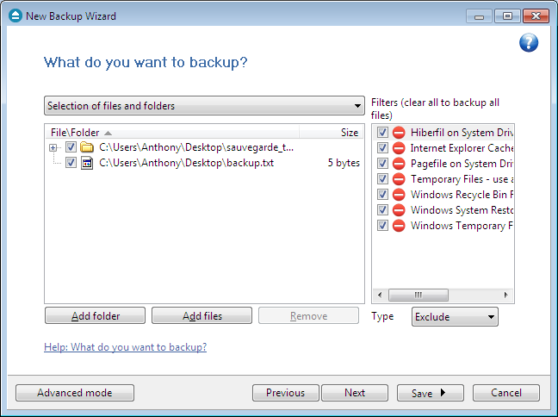This screenshot has width=558, height=417.
Task: Expand the sauvegarde_t folder tree node
Action: pyautogui.click(x=53, y=147)
